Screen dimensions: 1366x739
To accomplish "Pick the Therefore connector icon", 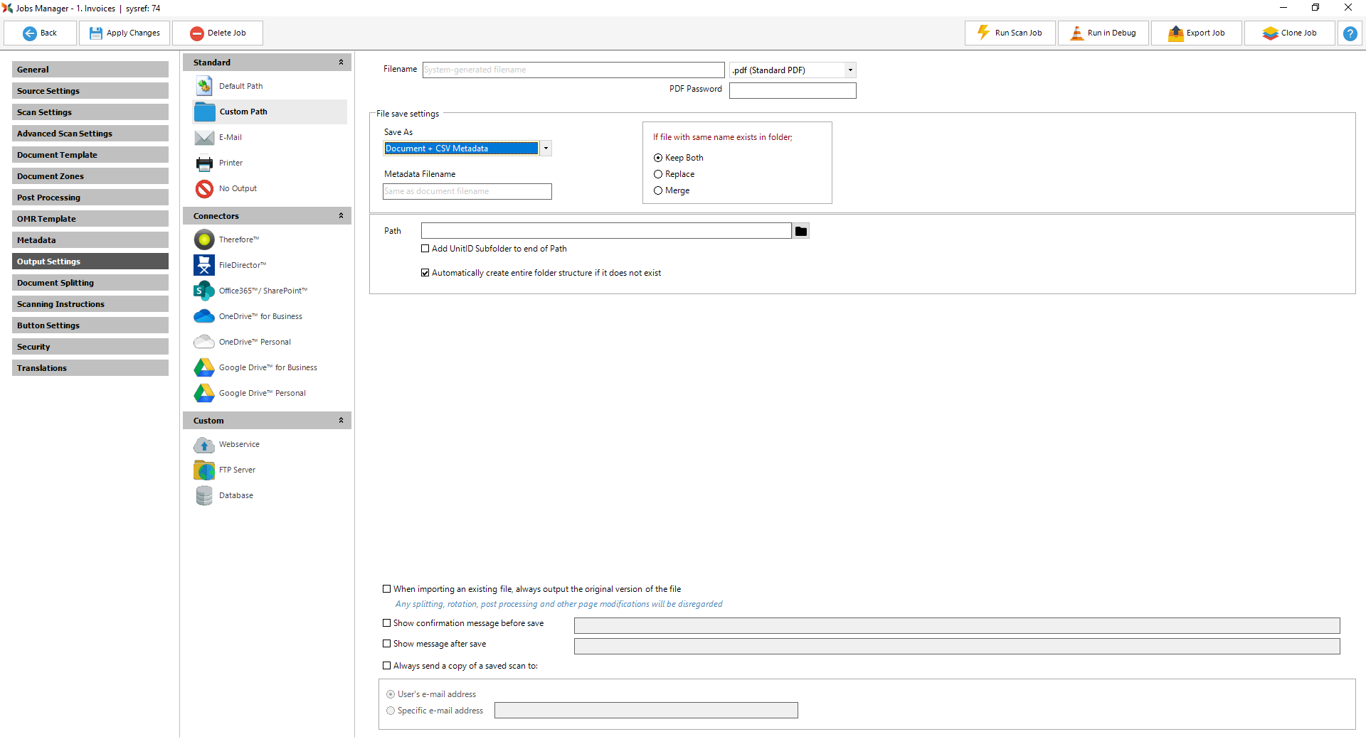I will point(204,239).
